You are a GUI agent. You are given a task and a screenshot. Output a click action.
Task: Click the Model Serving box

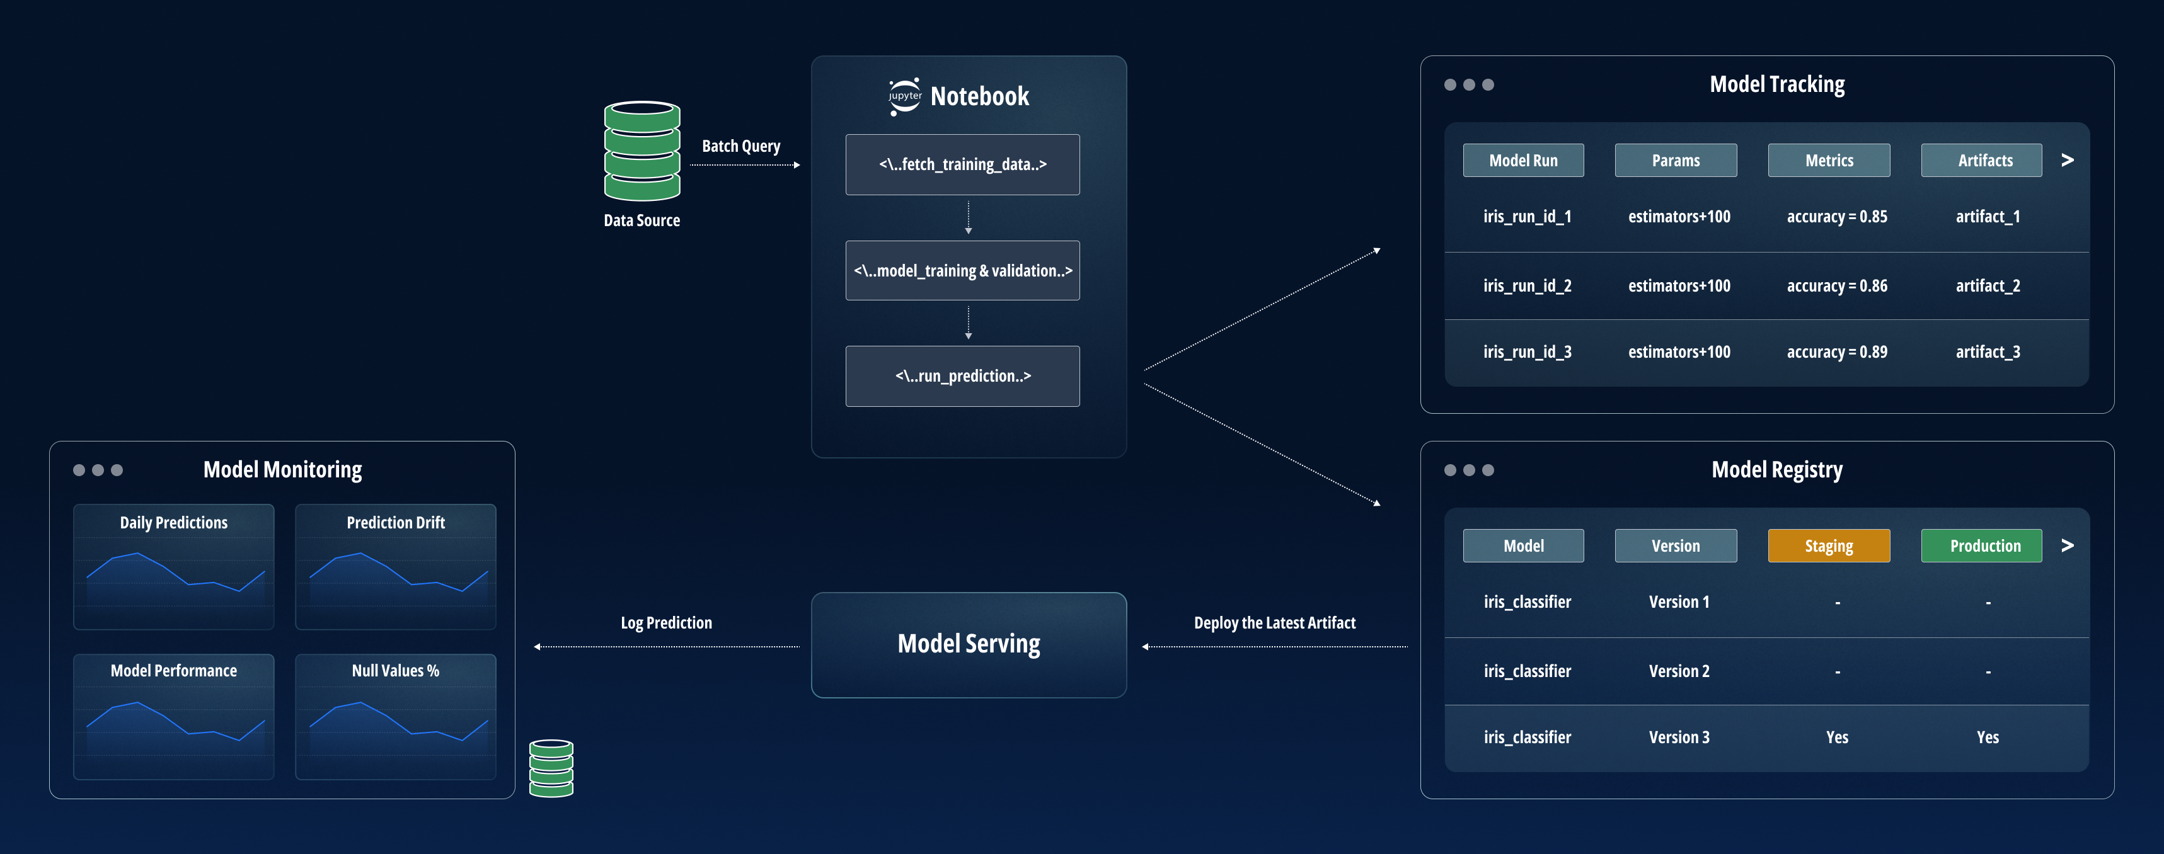pyautogui.click(x=969, y=644)
